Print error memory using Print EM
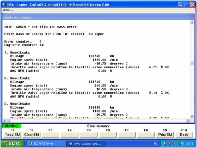The image size is (197, 148). 165,135
